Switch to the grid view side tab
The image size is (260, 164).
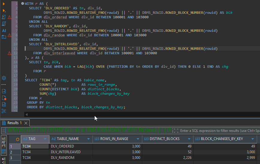coord(4,145)
